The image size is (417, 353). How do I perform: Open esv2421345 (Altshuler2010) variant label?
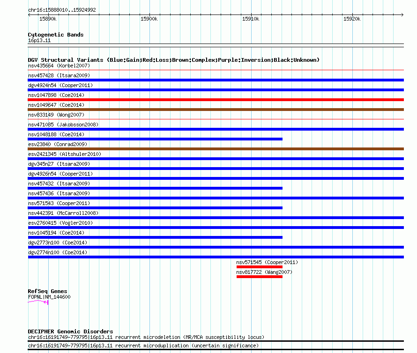(x=65, y=154)
